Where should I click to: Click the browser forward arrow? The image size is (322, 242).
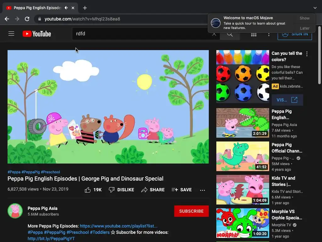17,19
